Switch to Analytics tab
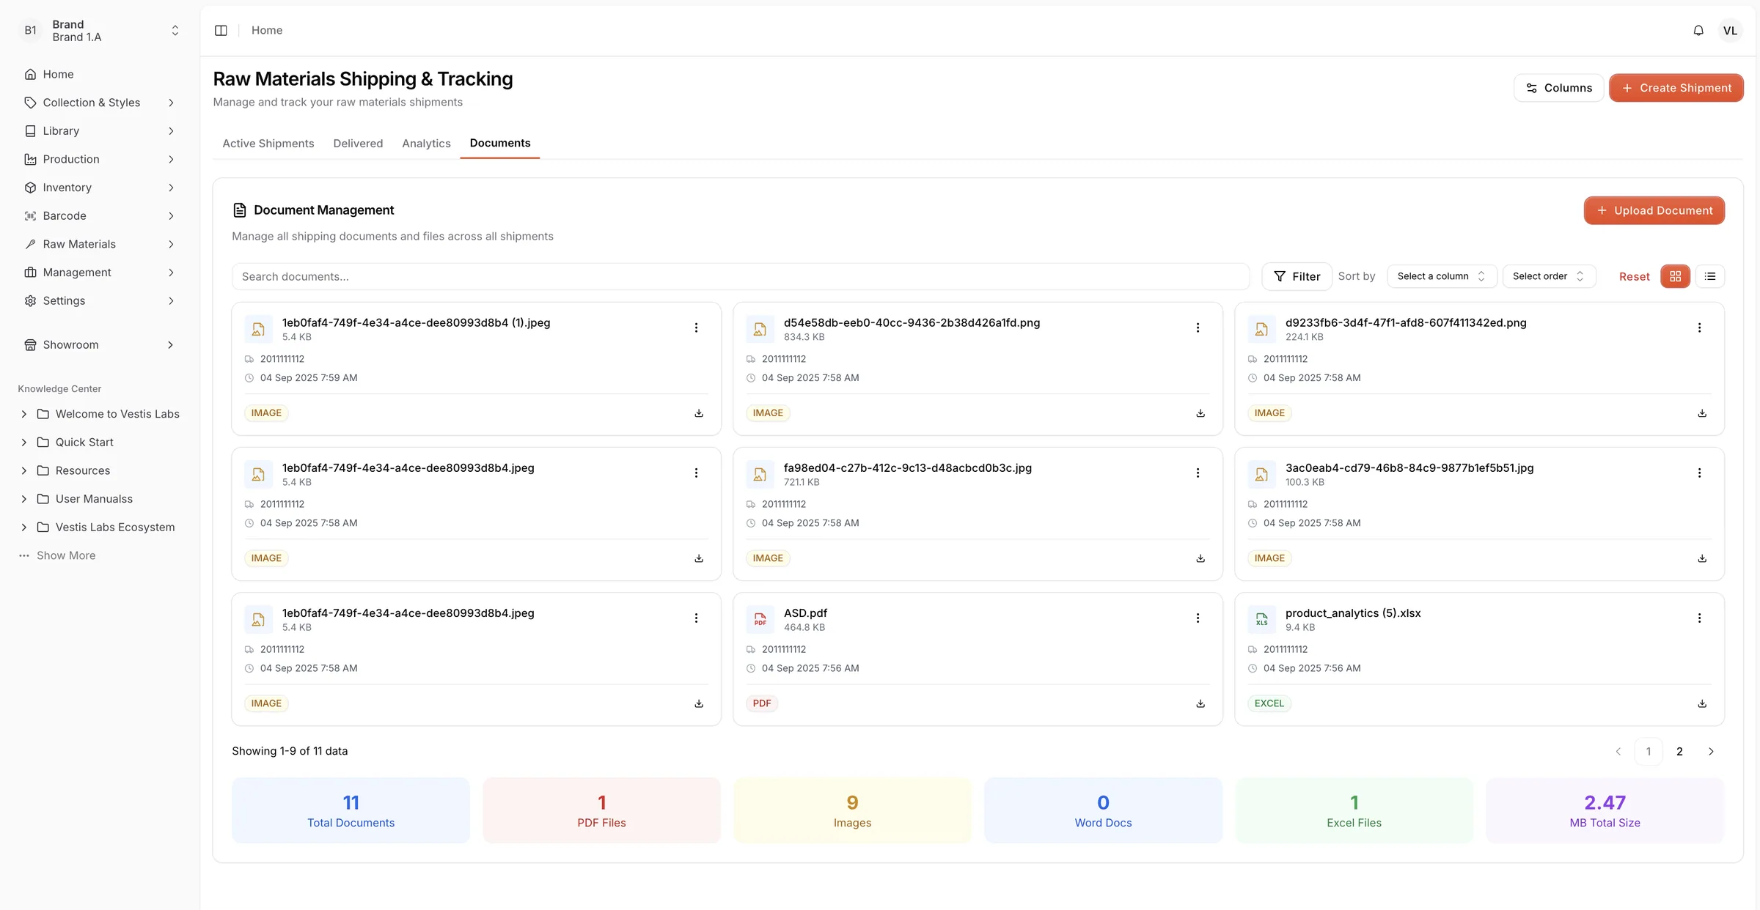The width and height of the screenshot is (1760, 910). [x=426, y=143]
